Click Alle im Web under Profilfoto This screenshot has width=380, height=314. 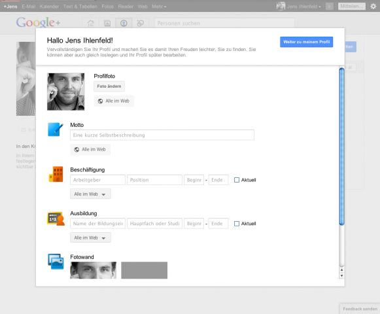point(114,101)
